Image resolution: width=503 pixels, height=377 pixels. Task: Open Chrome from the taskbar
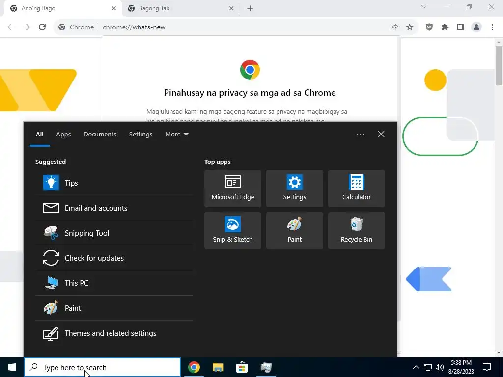pyautogui.click(x=194, y=367)
